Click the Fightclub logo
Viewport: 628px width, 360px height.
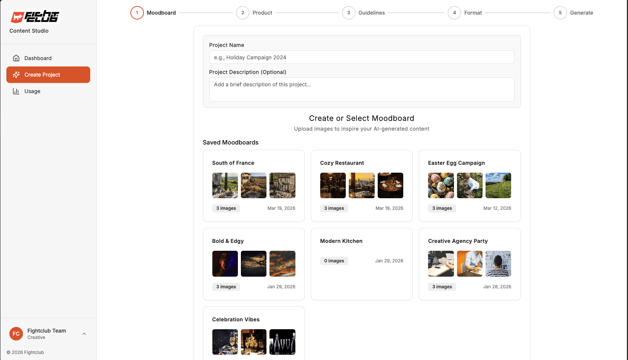point(35,17)
